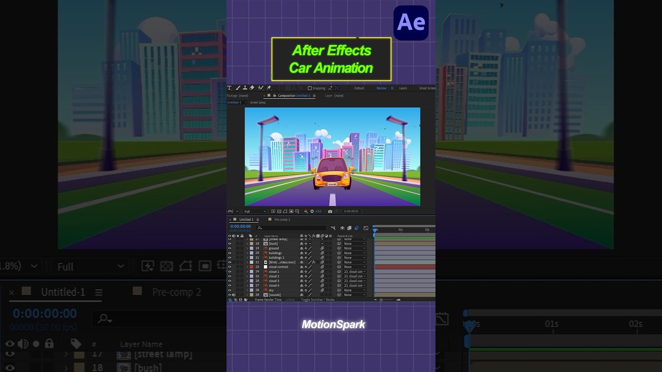Viewport: 662px width, 372px height.
Task: Click the In/Out/Duration braces icon
Action: coord(240,300)
